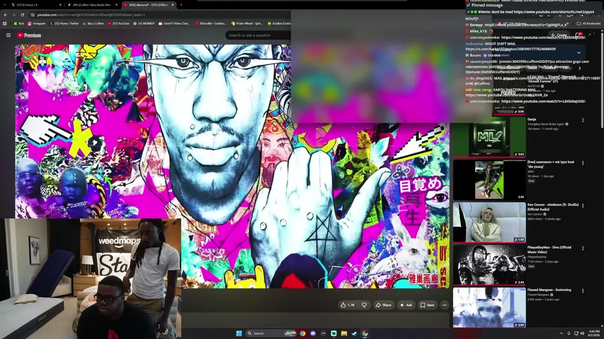Open File Explorer from the taskbar
This screenshot has height=339, width=604.
[344, 333]
